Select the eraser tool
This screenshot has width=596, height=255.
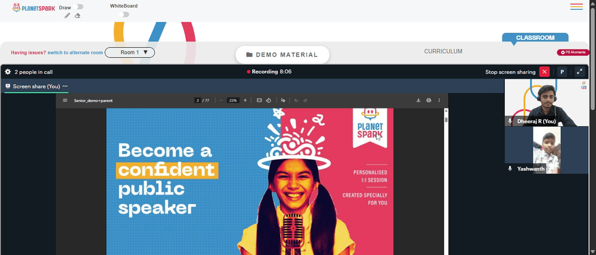click(77, 15)
